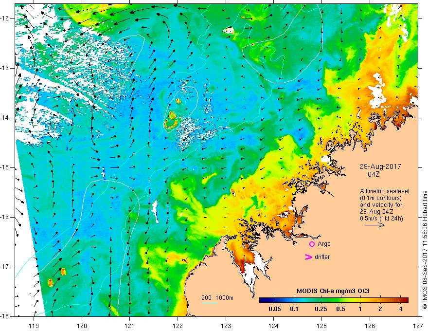Image resolution: width=428 pixels, height=331 pixels.
Task: Click the '29-Aug-2017' date text
Action: tap(380, 166)
